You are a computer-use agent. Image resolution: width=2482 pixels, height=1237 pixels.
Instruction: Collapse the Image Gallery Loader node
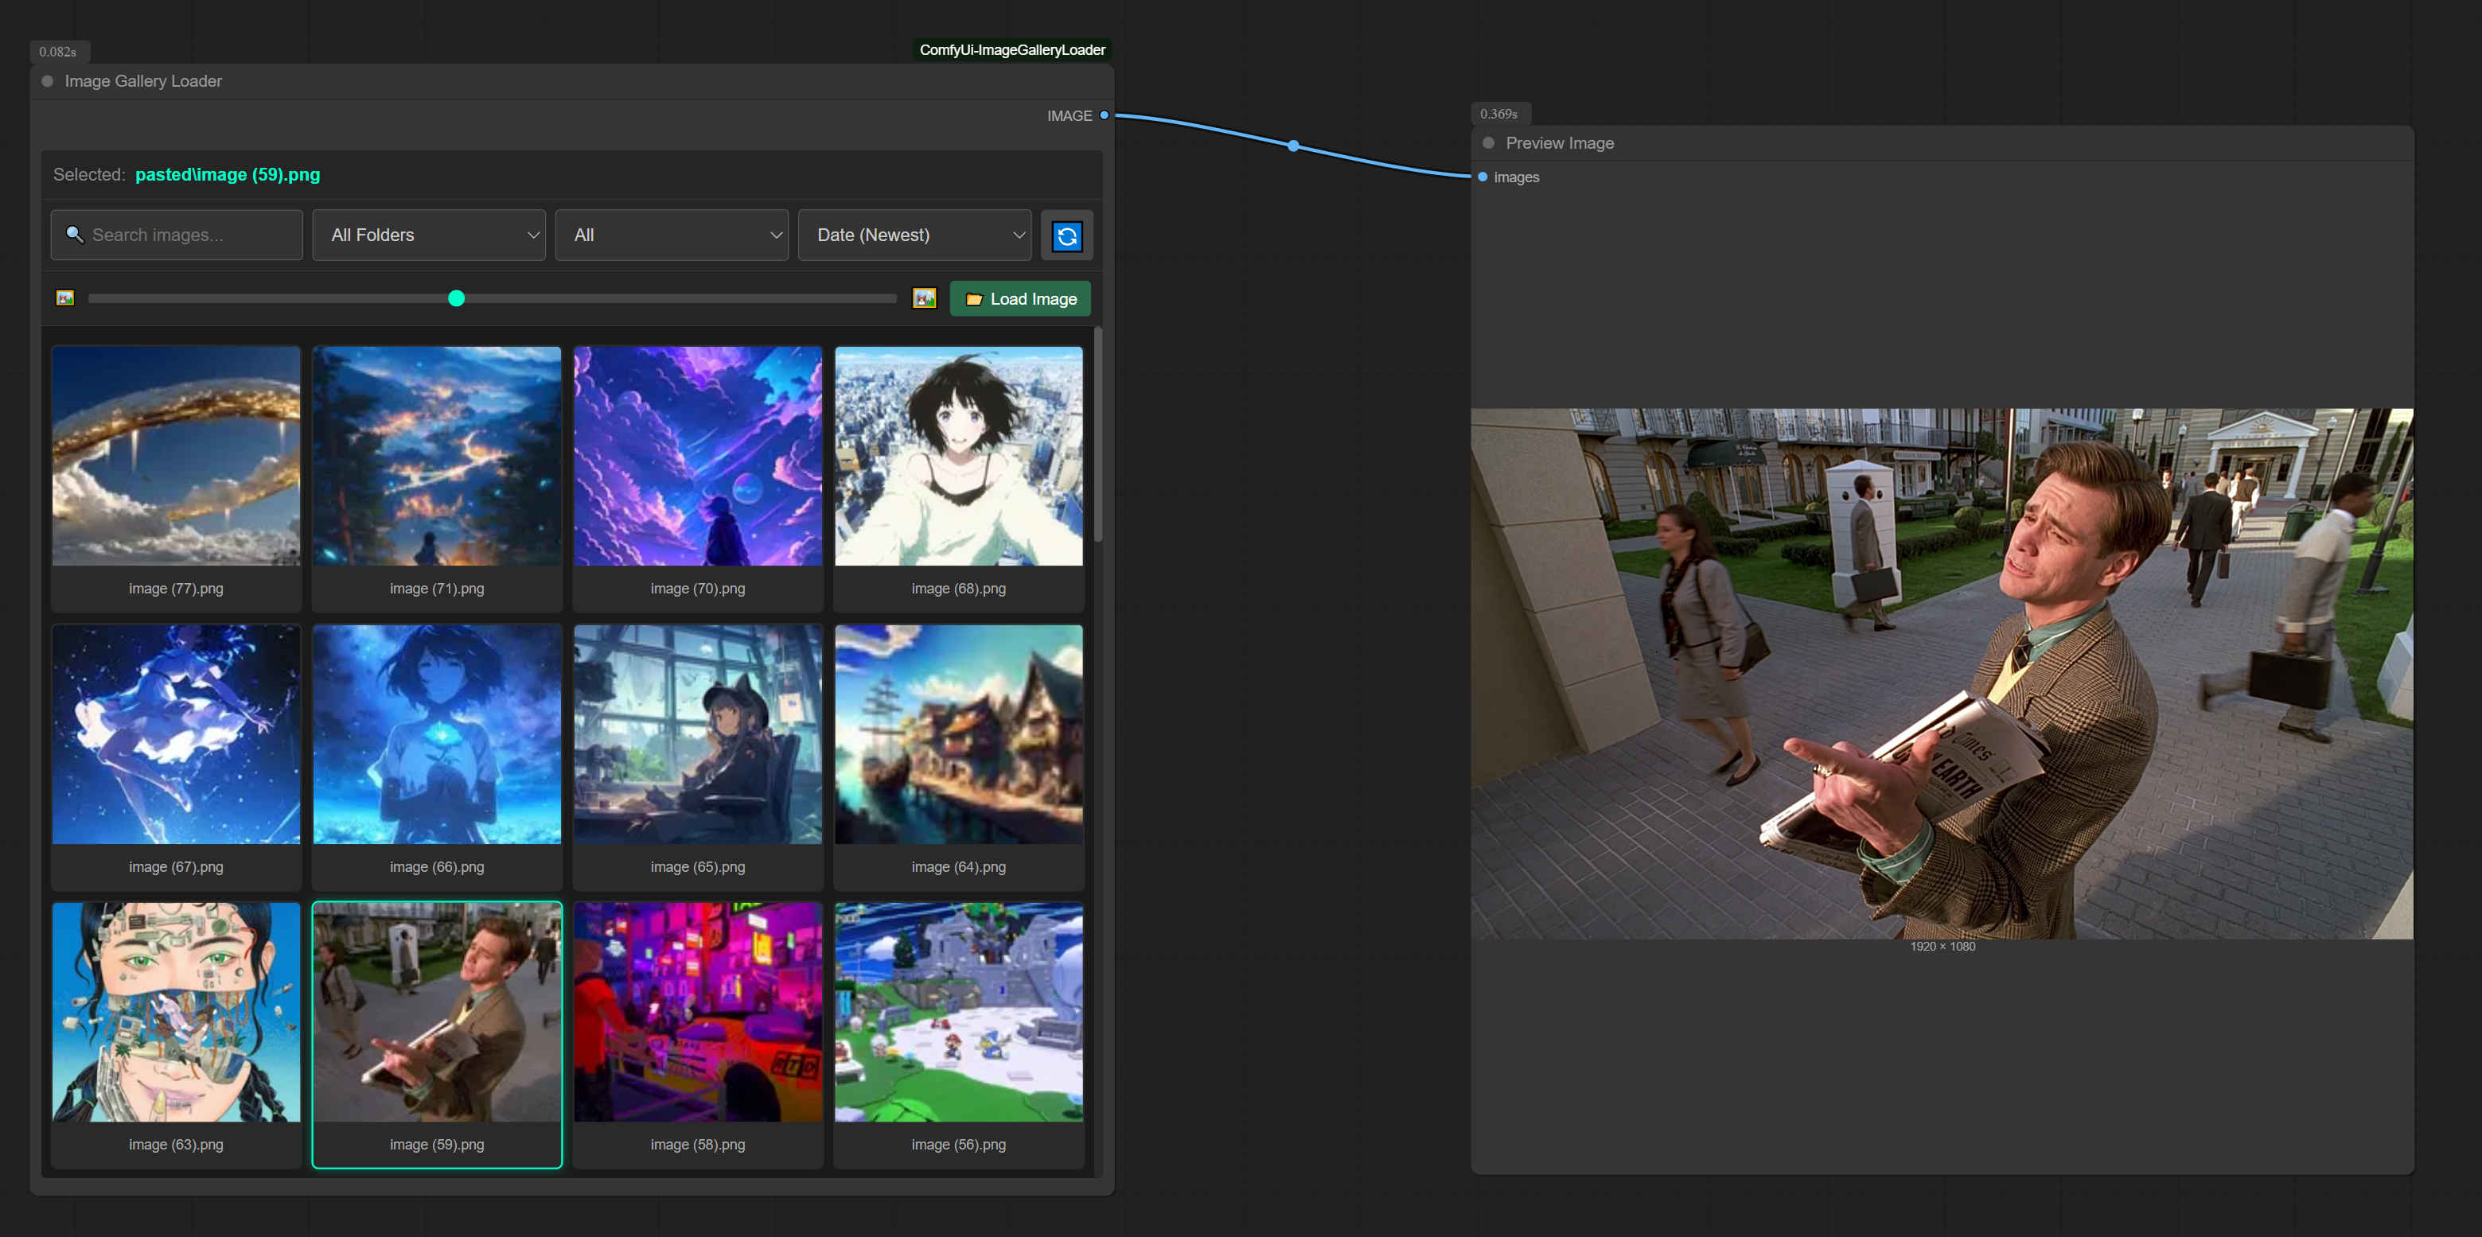click(x=47, y=82)
